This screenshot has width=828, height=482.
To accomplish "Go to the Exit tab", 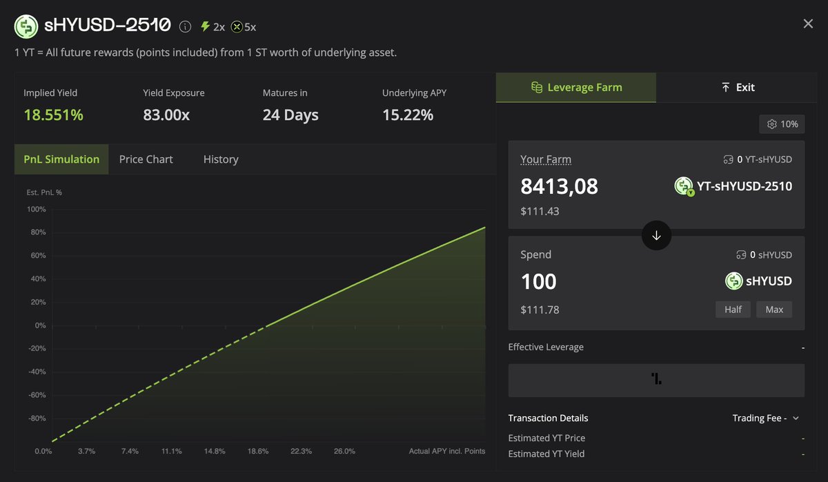I will pos(738,88).
